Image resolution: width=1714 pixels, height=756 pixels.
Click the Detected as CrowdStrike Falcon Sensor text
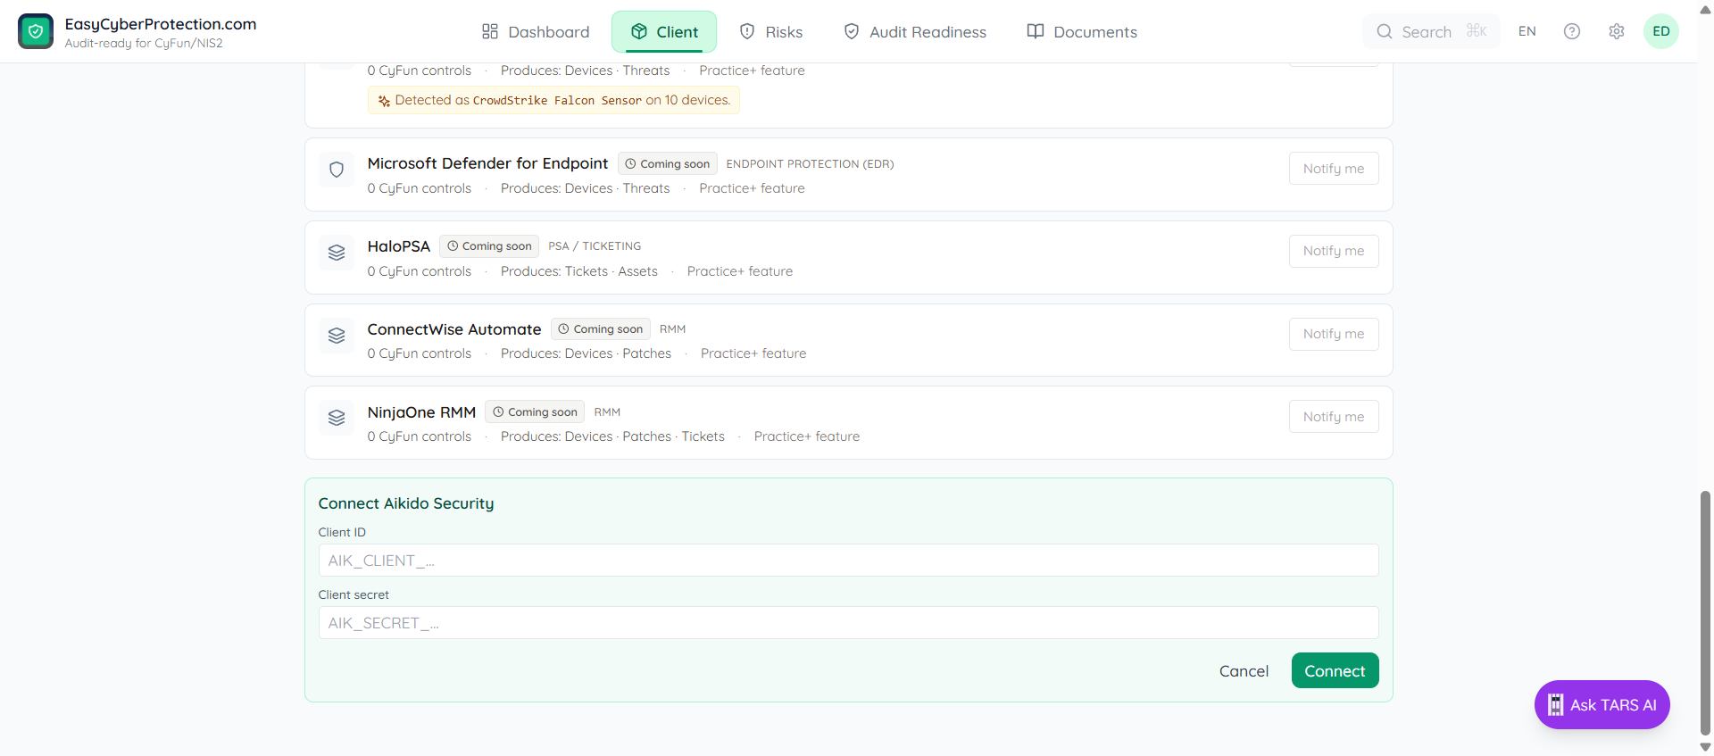(562, 100)
